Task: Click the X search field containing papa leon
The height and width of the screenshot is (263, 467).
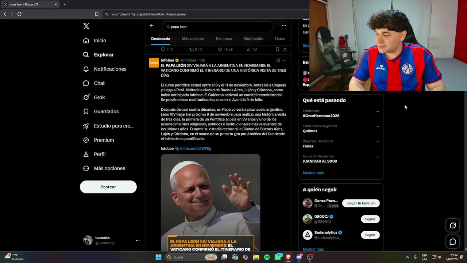Action: coord(218,27)
